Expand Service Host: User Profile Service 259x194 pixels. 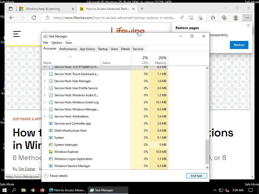pos(45,88)
